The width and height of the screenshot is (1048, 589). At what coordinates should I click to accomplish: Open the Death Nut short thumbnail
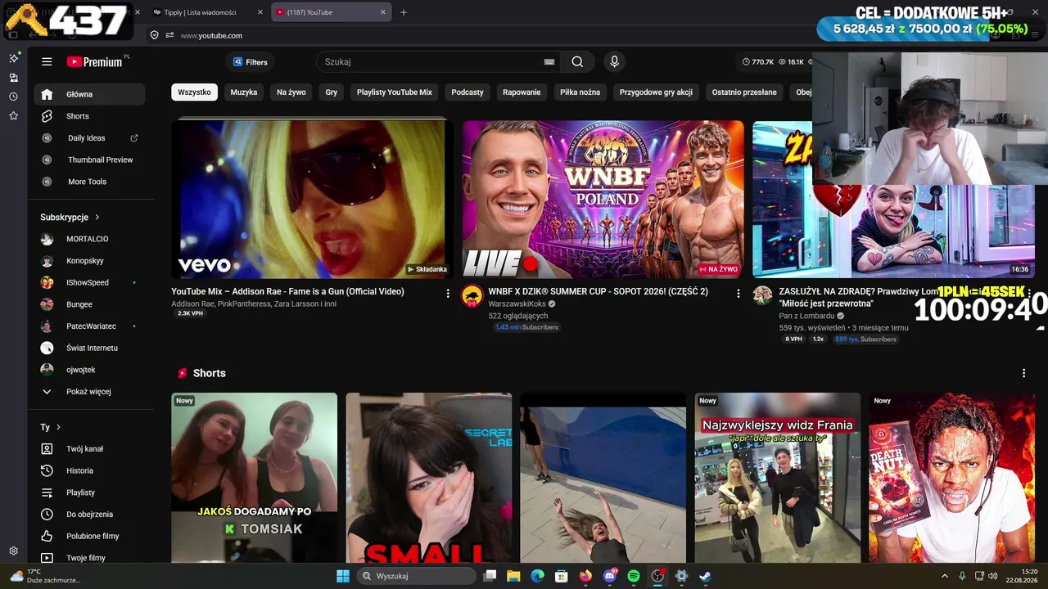[x=951, y=478]
